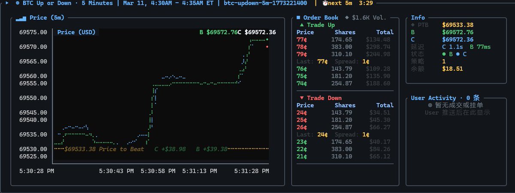Viewport: 515px width, 193px height.
Task: Click the 69525.00 y-axis label
Action: click(x=33, y=156)
